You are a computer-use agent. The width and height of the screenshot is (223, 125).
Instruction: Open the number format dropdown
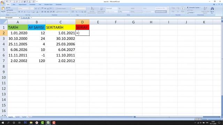(x=85, y=8)
